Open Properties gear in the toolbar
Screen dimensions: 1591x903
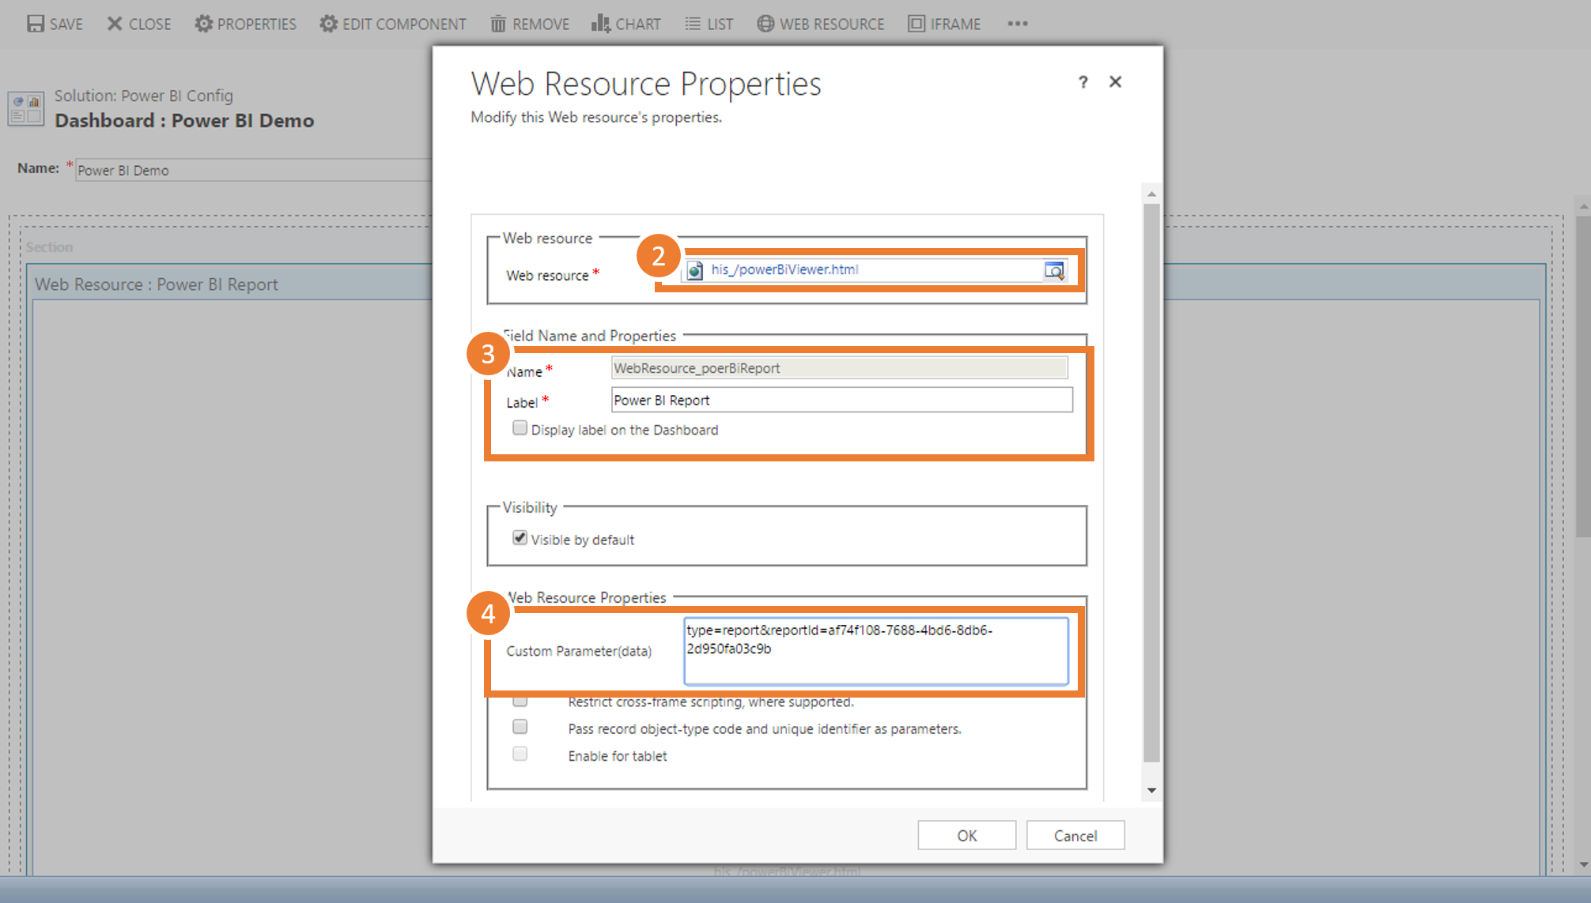(245, 24)
